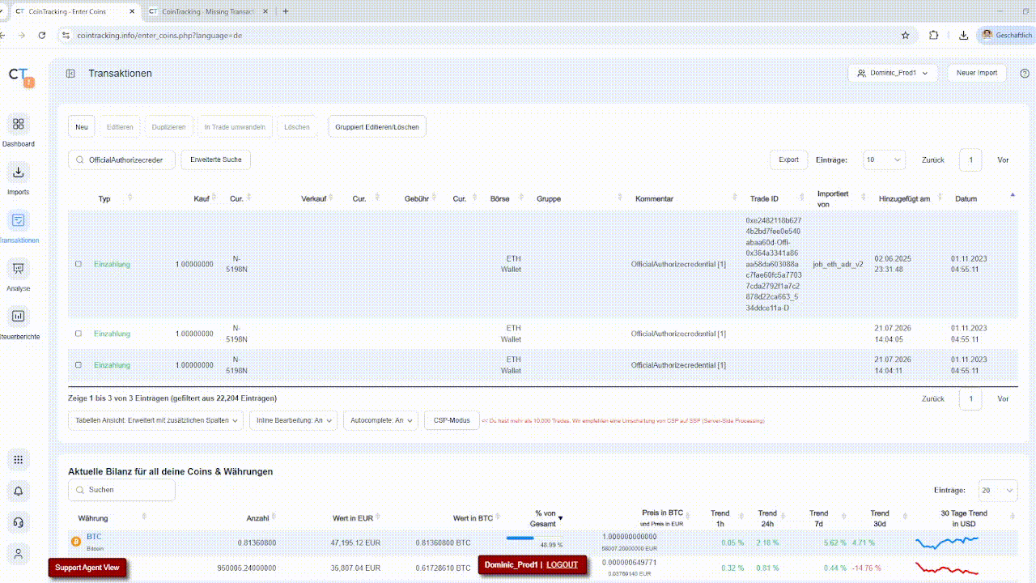
Task: Open the Steuerberichte reports icon
Action: click(x=19, y=317)
